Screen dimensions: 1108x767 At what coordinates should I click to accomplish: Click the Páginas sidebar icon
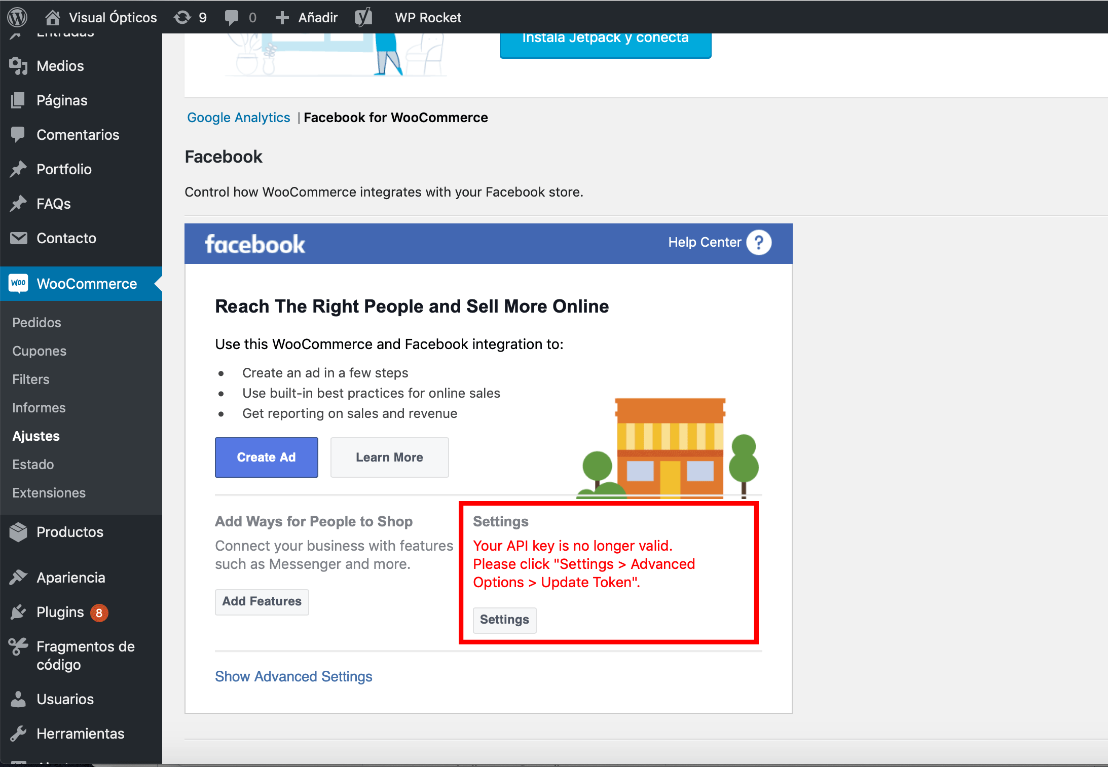point(18,100)
